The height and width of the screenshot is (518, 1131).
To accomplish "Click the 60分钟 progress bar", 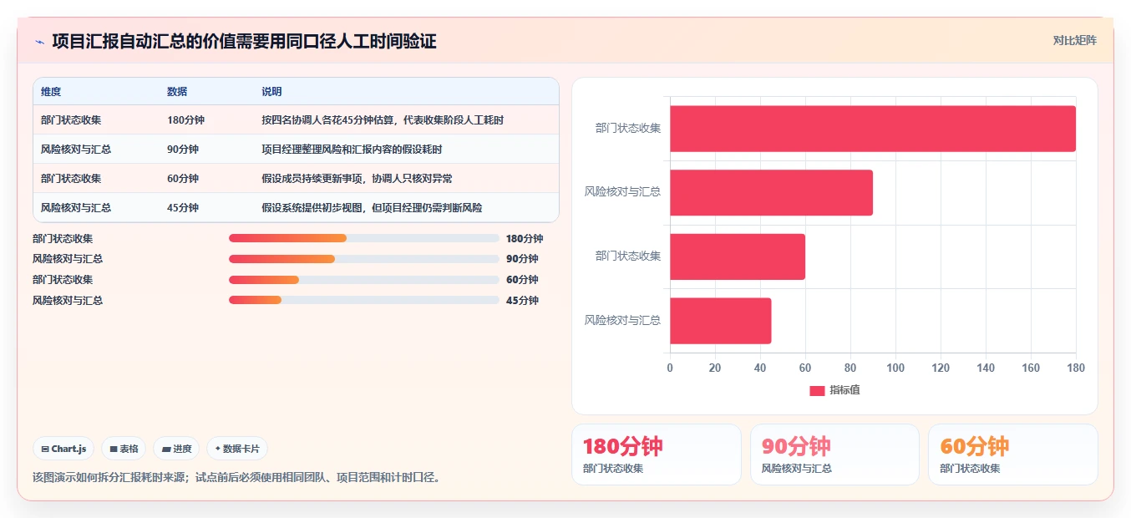I will pos(364,280).
